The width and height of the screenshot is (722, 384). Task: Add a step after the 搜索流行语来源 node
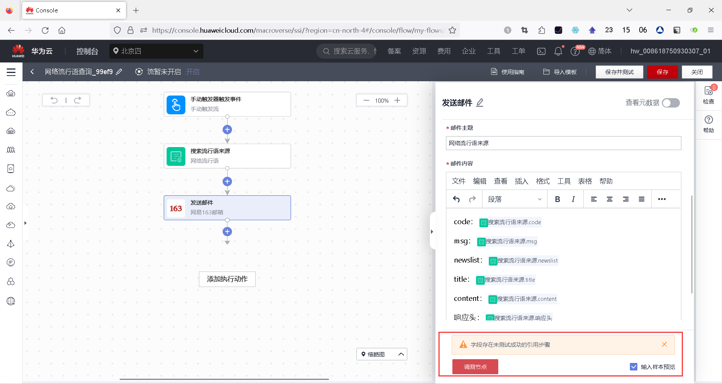point(227,181)
